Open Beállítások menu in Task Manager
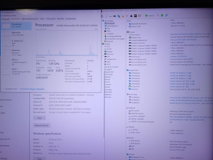This screenshot has width=213, height=160. click(8, 15)
